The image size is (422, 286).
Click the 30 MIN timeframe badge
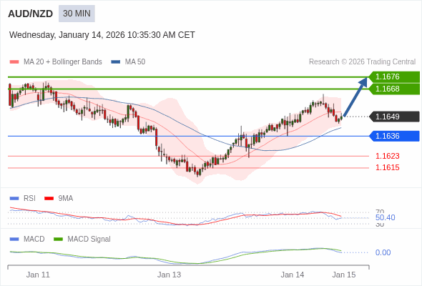(x=77, y=14)
